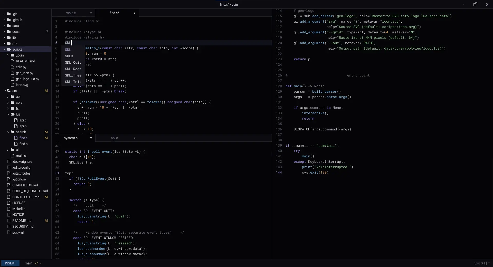Close the main.c tab
Viewport: 493px width, 267px height.
click(x=91, y=13)
